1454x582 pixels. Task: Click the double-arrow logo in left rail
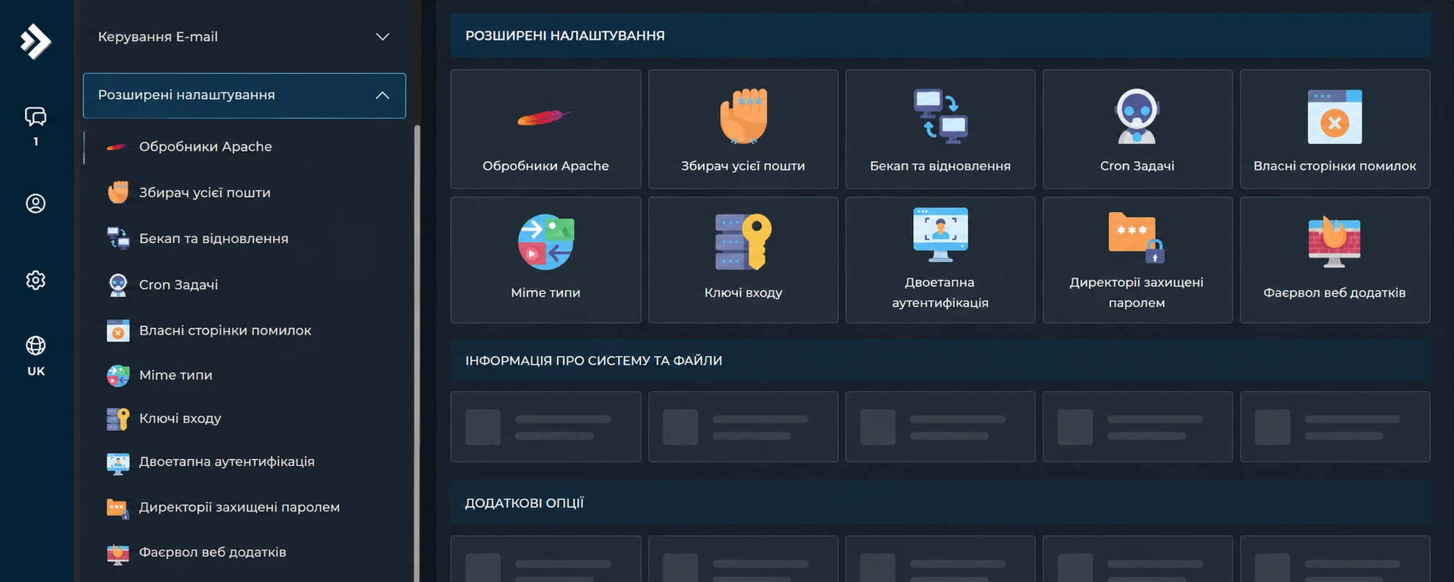pyautogui.click(x=35, y=41)
